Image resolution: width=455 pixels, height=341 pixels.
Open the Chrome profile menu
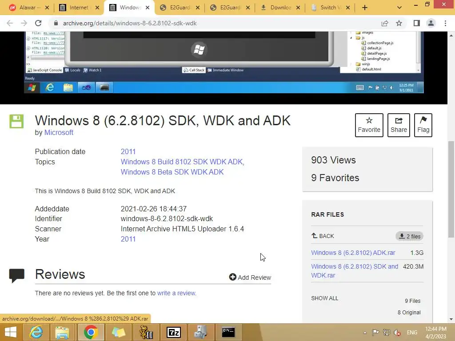[431, 23]
